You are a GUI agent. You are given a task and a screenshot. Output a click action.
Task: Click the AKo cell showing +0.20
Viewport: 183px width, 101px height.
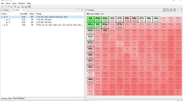pos(90,26)
